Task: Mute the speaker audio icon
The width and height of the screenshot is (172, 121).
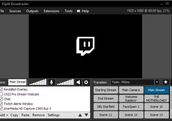Action: click(x=78, y=82)
